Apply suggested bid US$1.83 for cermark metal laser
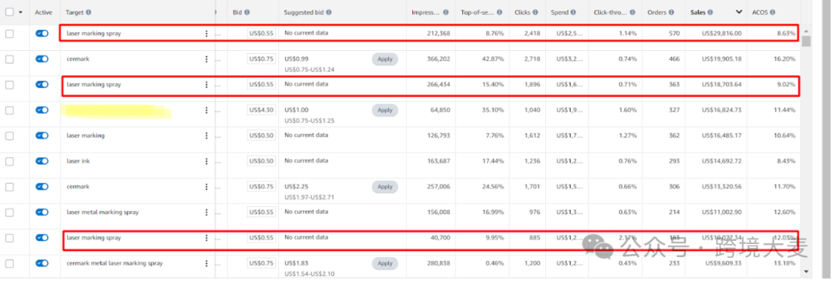 click(385, 263)
